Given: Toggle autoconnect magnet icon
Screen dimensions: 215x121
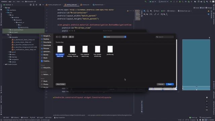Looking at the screenshot, I should 147,14.
